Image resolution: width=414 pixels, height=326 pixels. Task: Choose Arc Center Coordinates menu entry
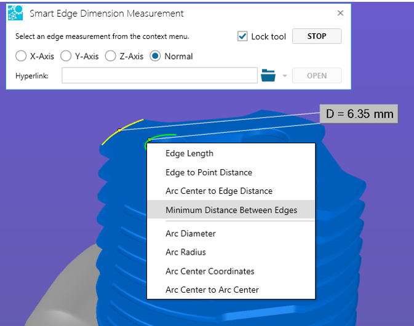(231, 271)
